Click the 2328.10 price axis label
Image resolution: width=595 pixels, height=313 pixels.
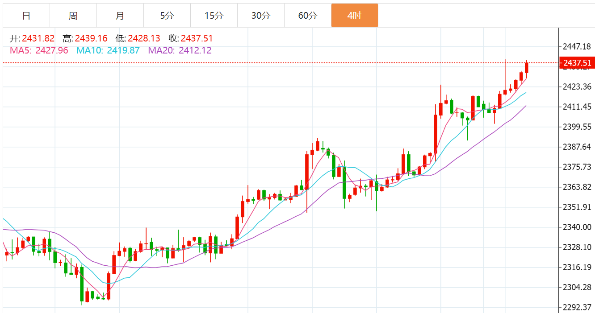[578, 247]
